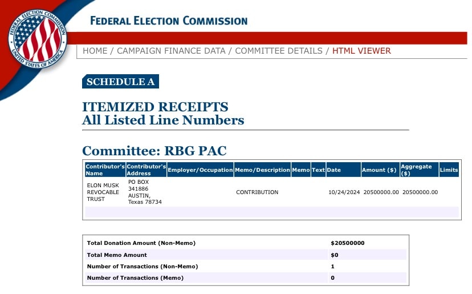The width and height of the screenshot is (472, 294).
Task: Click the Aggregate ($) column header
Action: coord(418,170)
